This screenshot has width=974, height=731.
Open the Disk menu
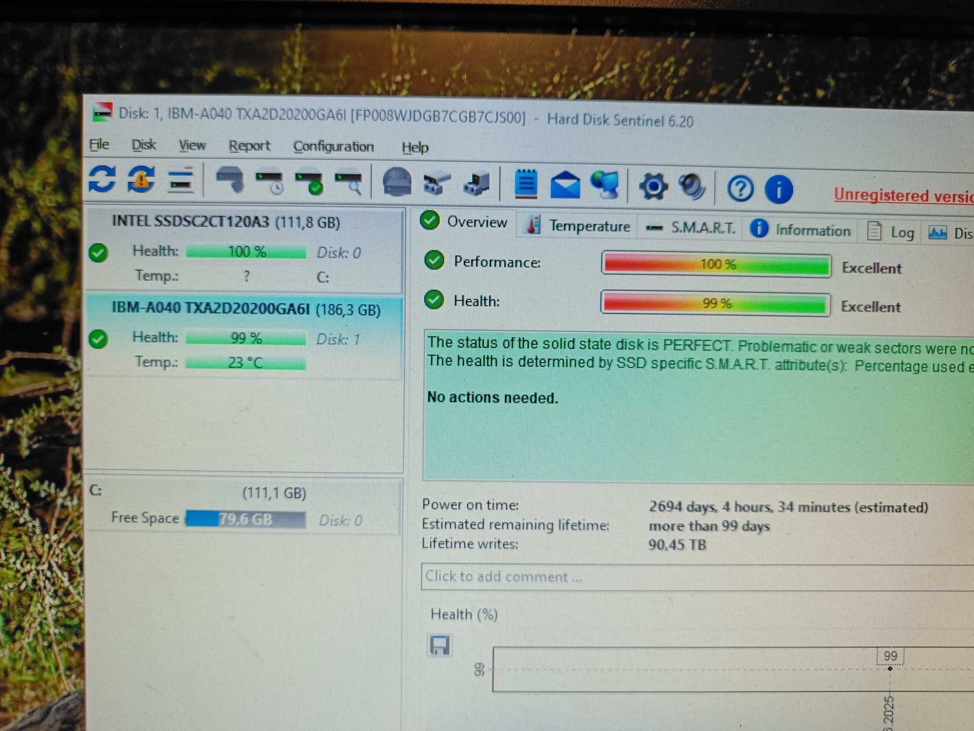point(144,145)
